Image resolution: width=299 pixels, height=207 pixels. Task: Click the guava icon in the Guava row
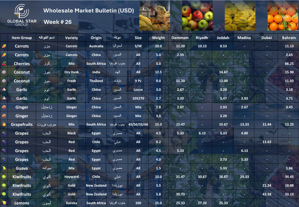pos(4,168)
